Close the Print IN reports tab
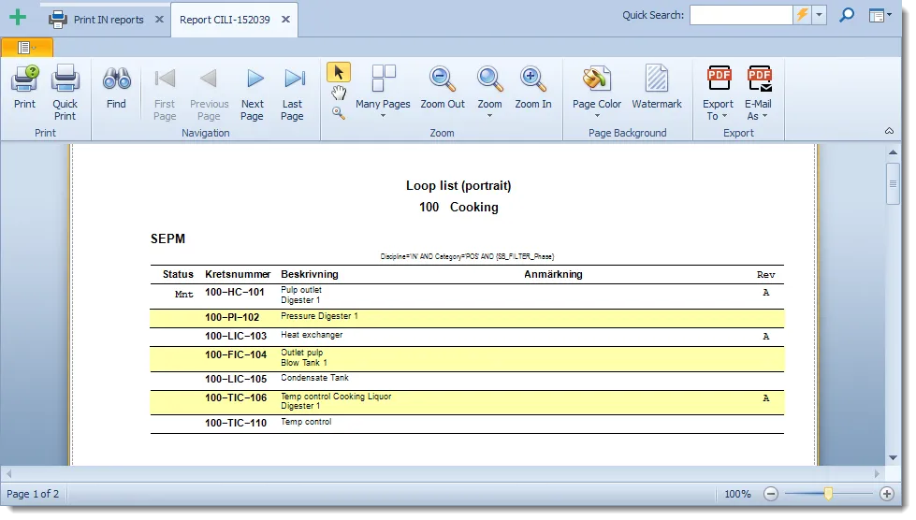Viewport: 916px width, 520px height. [159, 20]
